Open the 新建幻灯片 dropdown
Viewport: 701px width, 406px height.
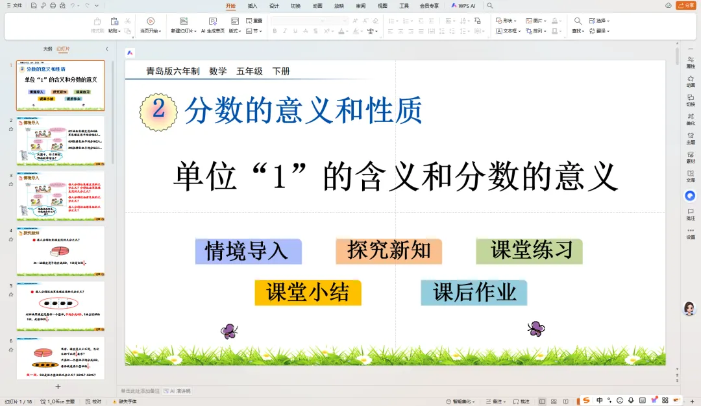pyautogui.click(x=183, y=31)
